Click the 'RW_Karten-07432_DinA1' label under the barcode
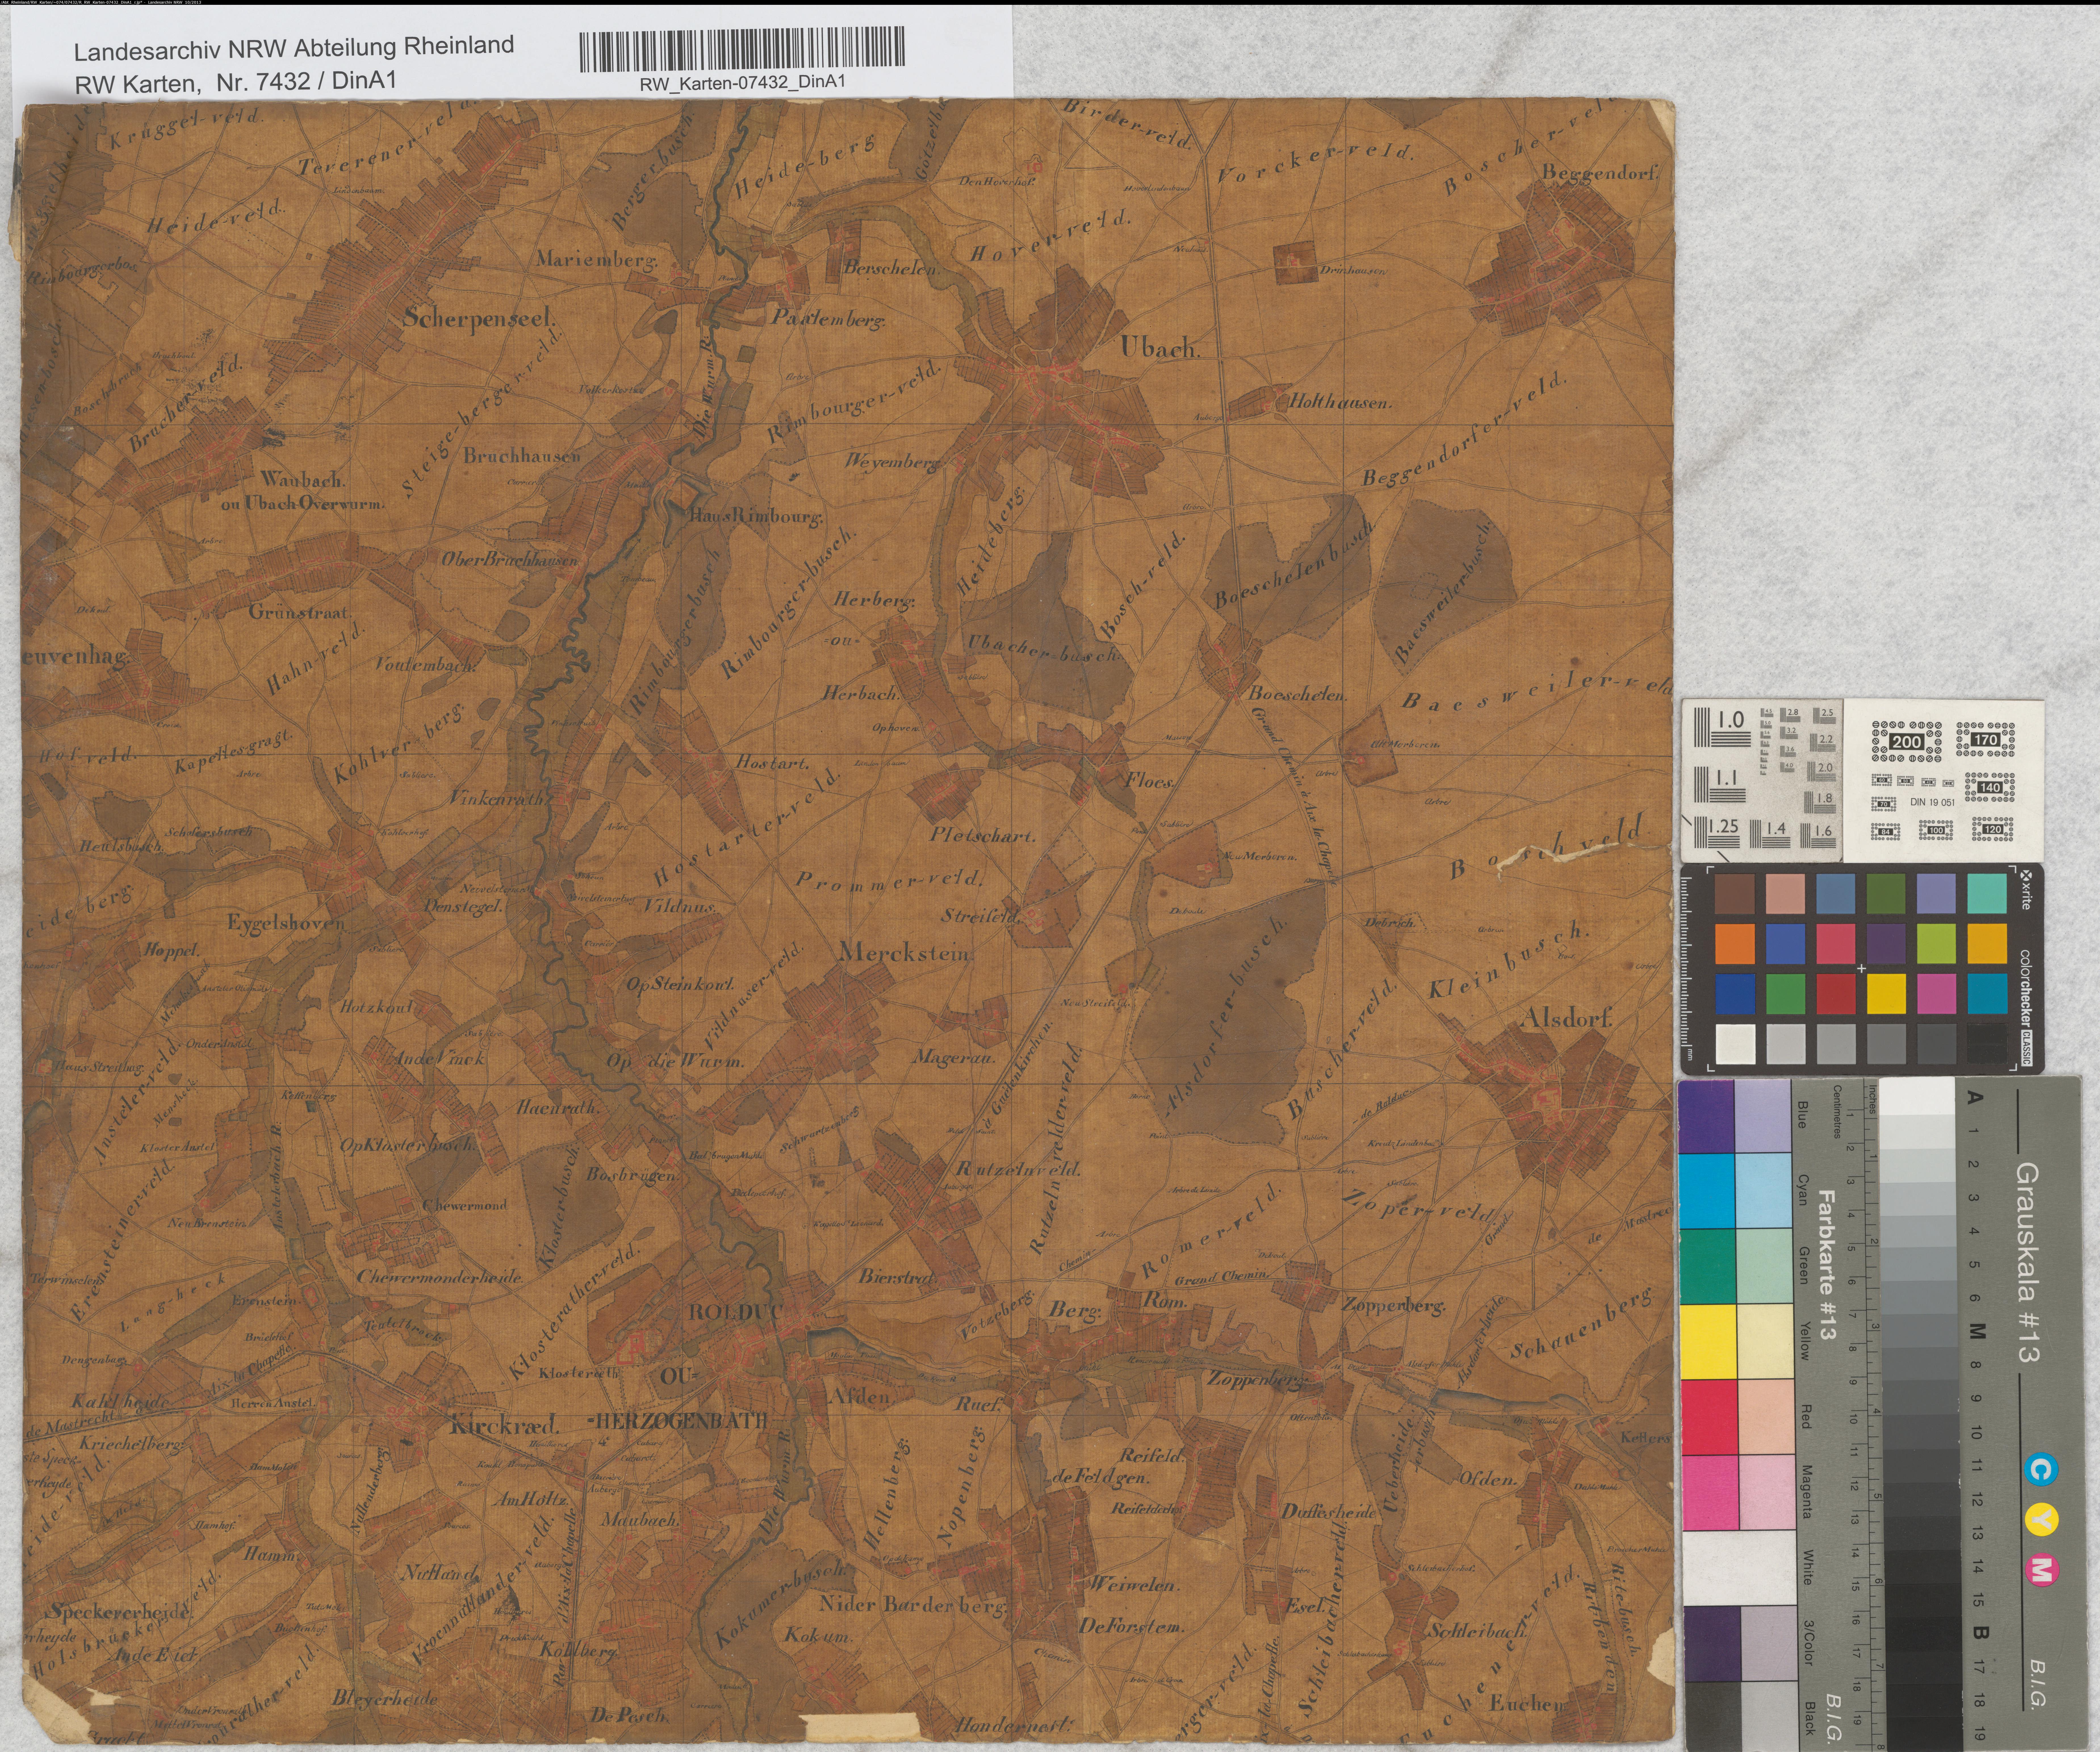 click(x=742, y=83)
